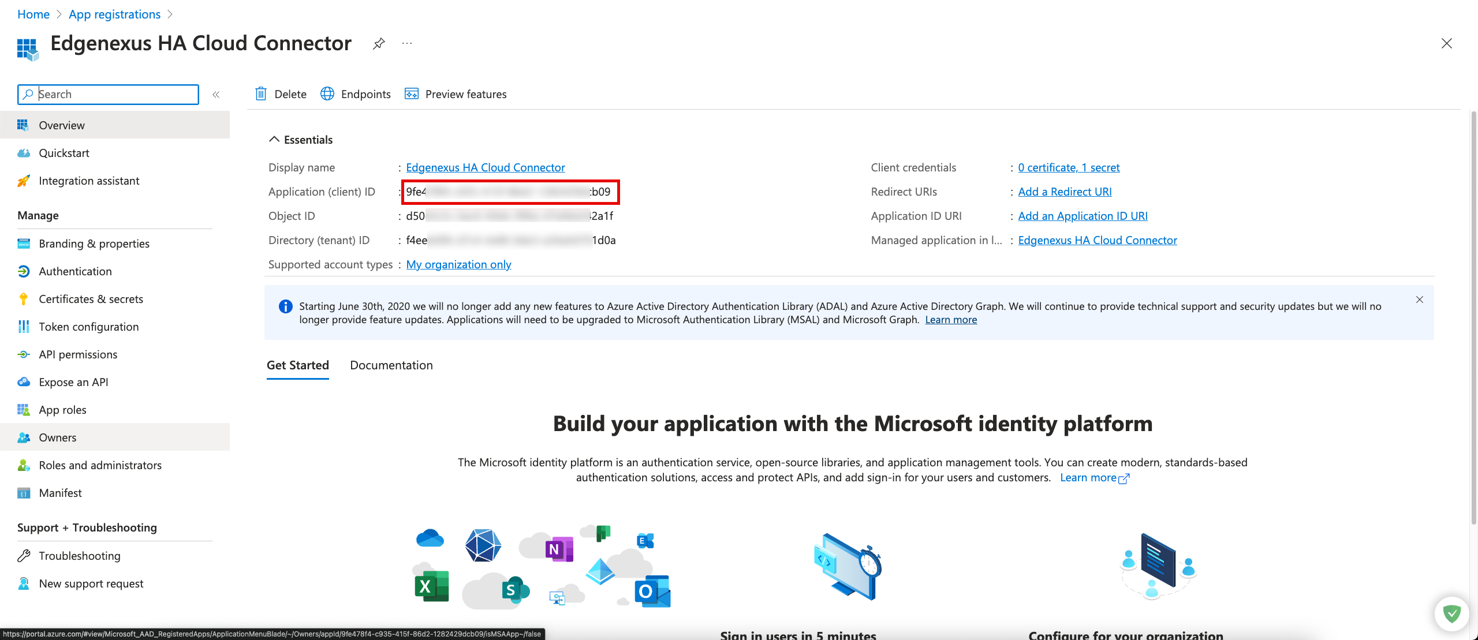This screenshot has width=1478, height=640.
Task: Open Roles and administrators icon
Action: click(24, 465)
